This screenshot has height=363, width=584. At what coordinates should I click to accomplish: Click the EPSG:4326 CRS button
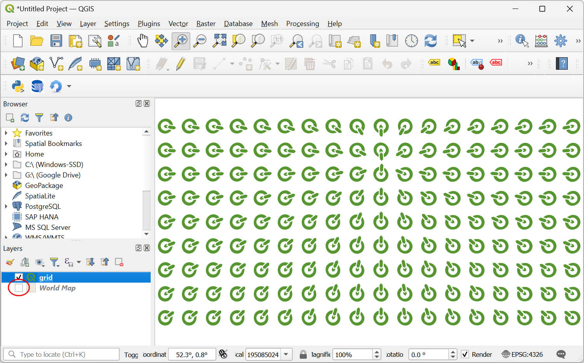(522, 354)
